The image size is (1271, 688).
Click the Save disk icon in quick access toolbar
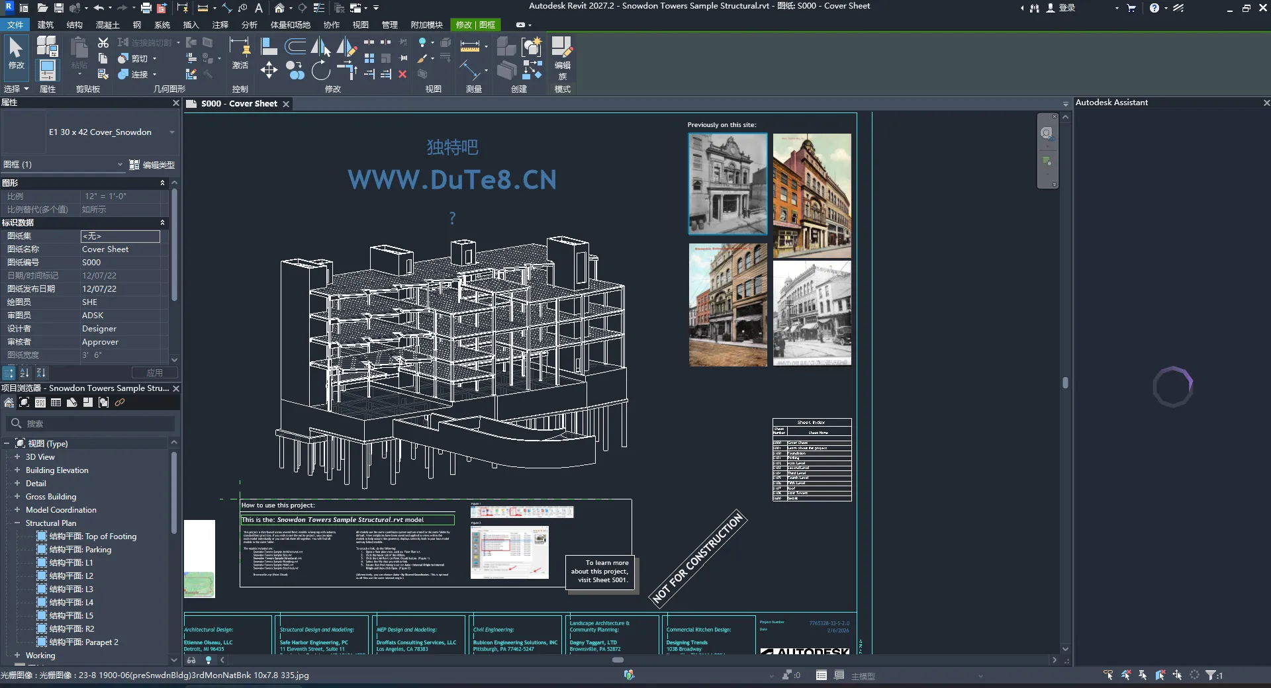click(59, 8)
